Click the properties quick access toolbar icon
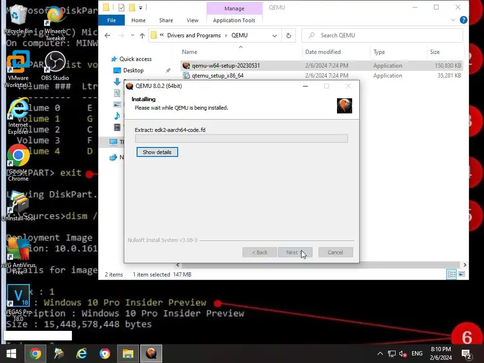The height and width of the screenshot is (363, 484). [x=121, y=8]
